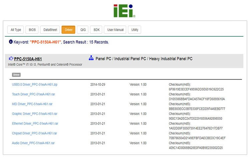Switch to the QIG tab
Viewport: 250px width, 157px height.
click(82, 30)
